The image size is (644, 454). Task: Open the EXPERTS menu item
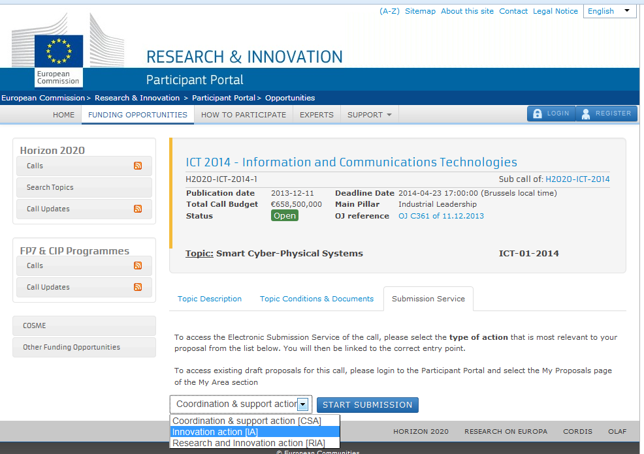coord(317,115)
